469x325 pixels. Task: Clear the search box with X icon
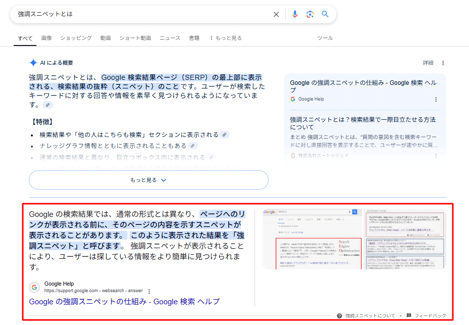tap(276, 14)
